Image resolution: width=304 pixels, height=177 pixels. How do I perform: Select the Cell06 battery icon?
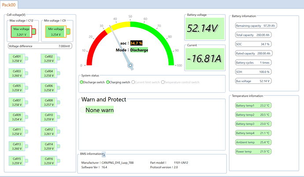[50, 88]
